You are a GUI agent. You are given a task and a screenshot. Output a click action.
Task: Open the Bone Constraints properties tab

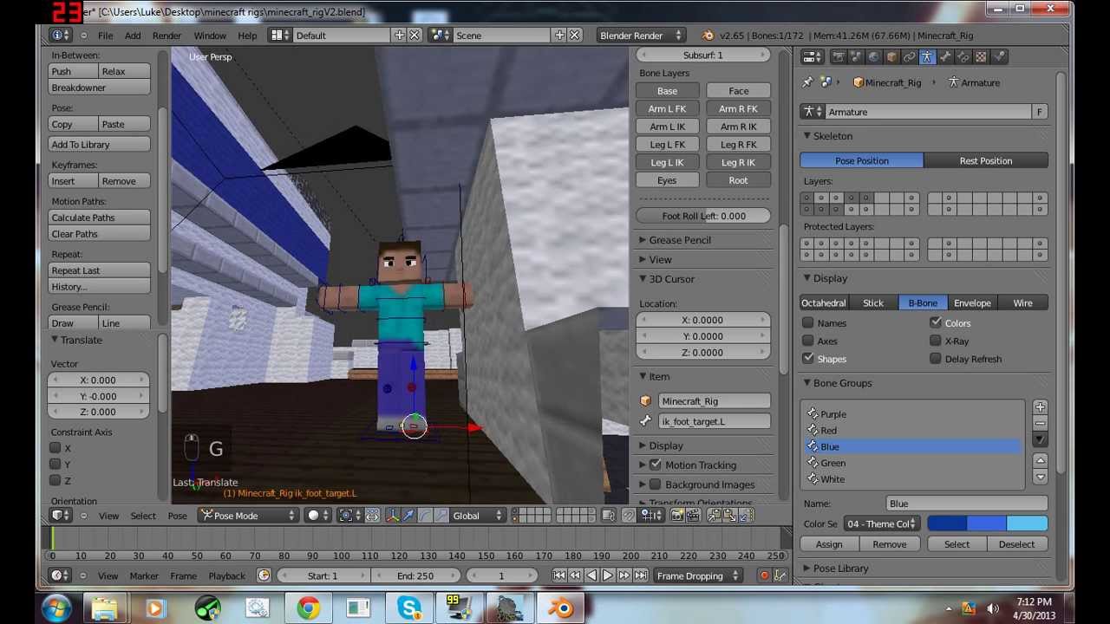click(x=963, y=56)
